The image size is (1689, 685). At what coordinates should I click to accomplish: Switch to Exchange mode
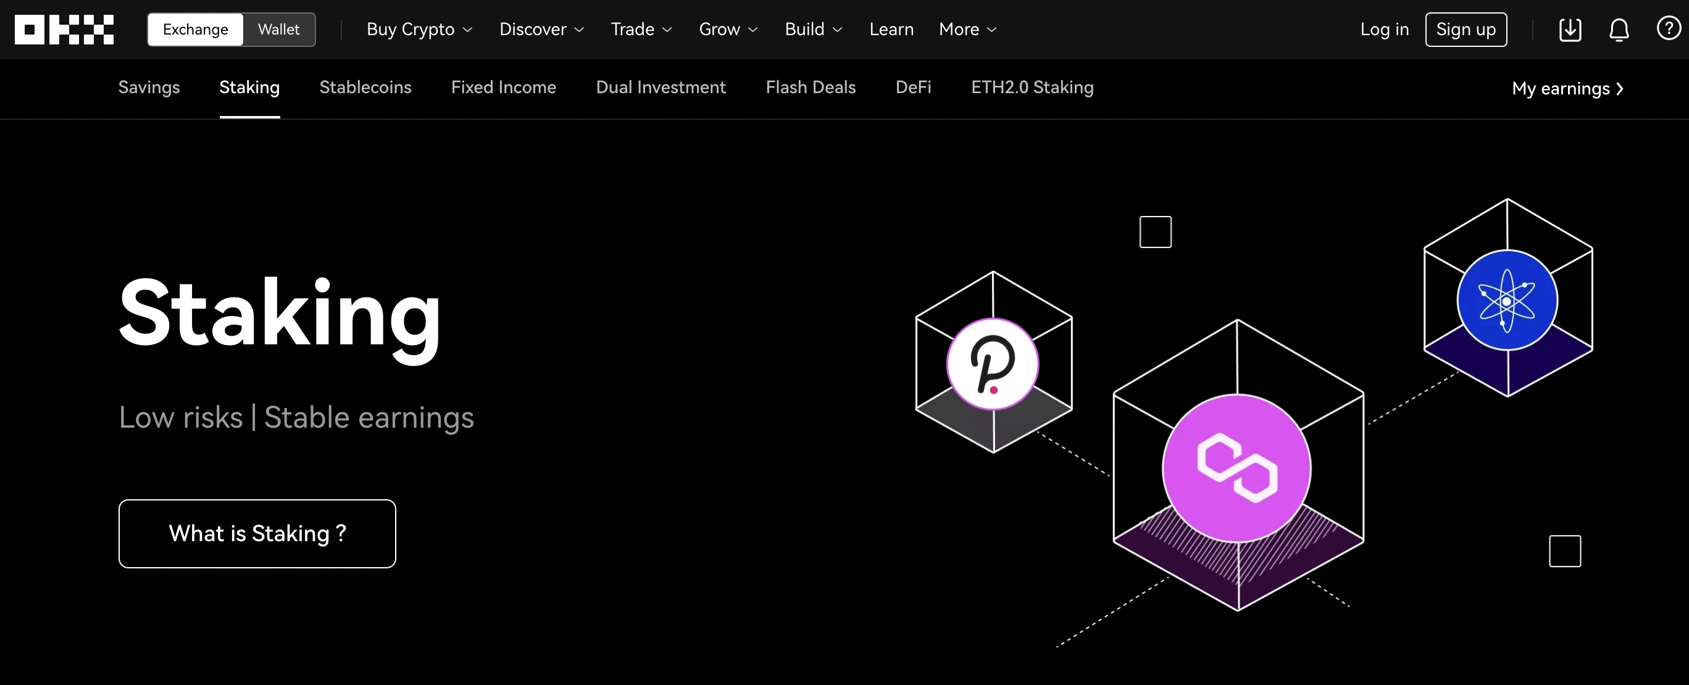(x=196, y=30)
